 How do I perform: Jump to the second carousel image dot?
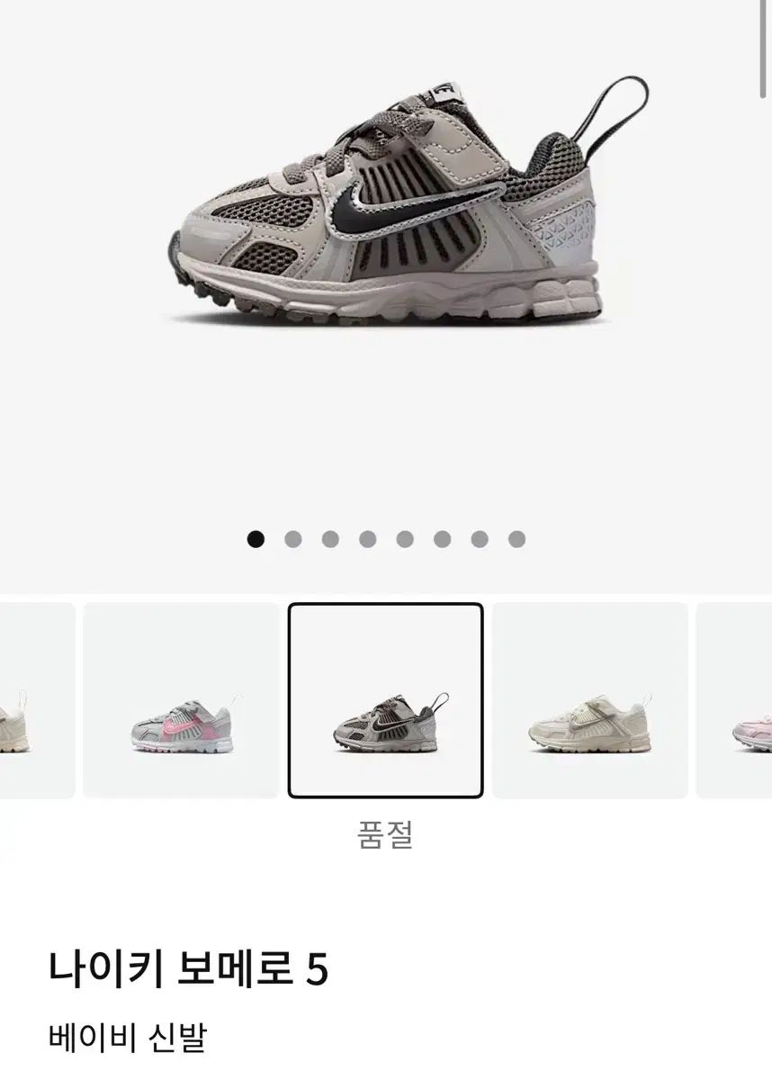tap(293, 539)
